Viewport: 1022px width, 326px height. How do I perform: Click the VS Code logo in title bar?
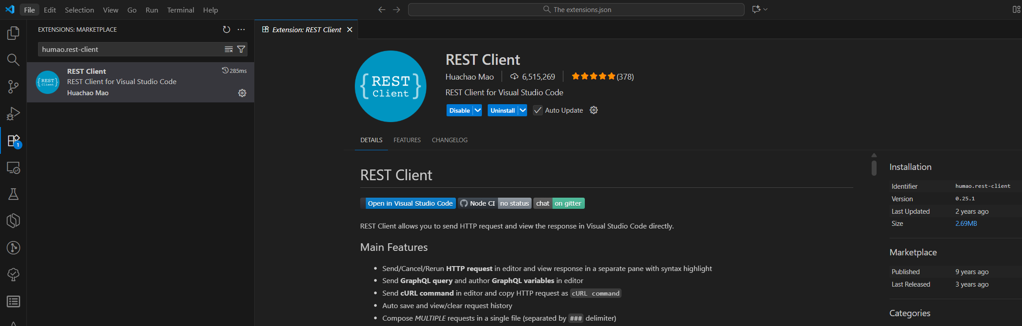click(x=10, y=9)
